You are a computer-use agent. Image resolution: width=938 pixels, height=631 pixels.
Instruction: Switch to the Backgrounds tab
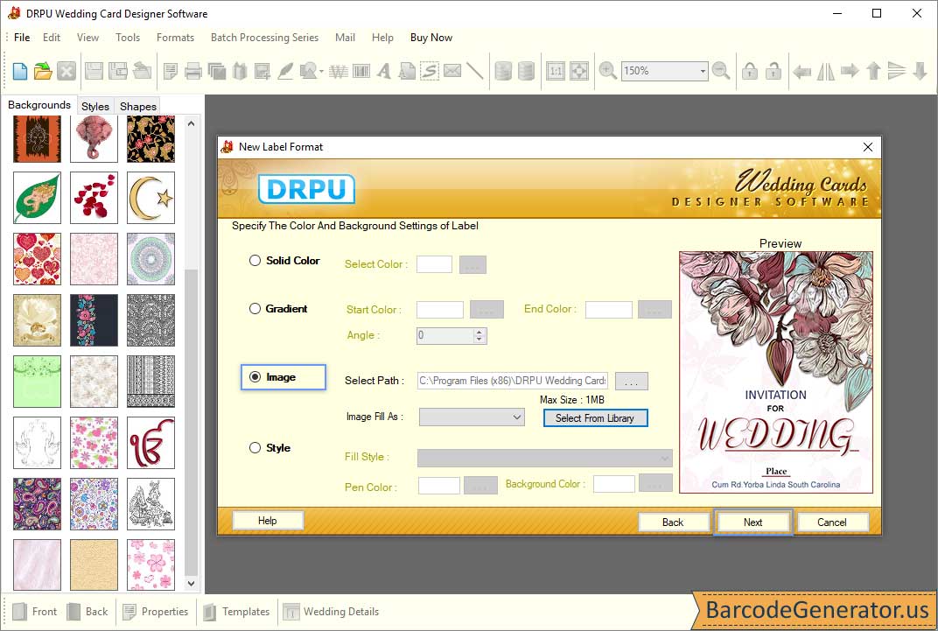tap(39, 105)
